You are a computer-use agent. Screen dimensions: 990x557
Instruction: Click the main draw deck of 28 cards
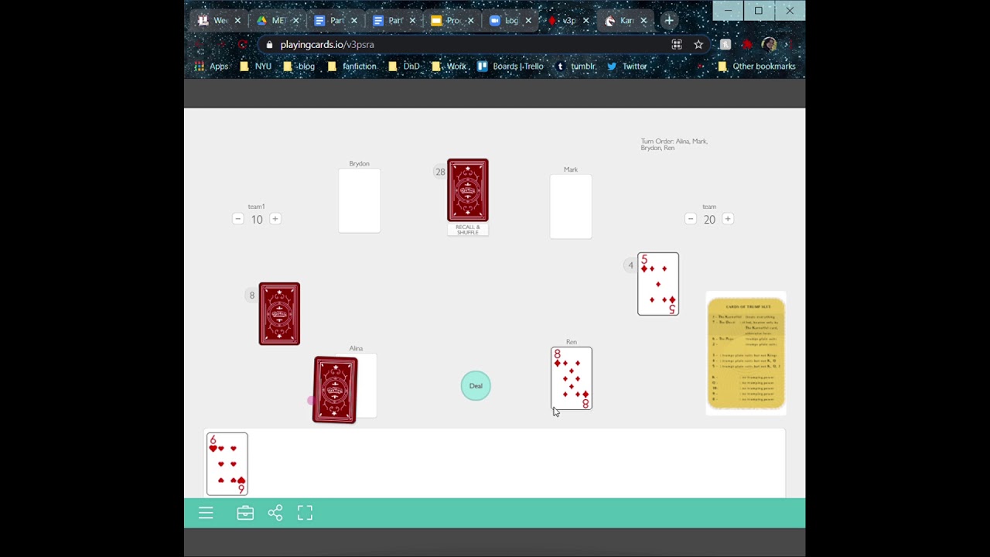pyautogui.click(x=468, y=190)
